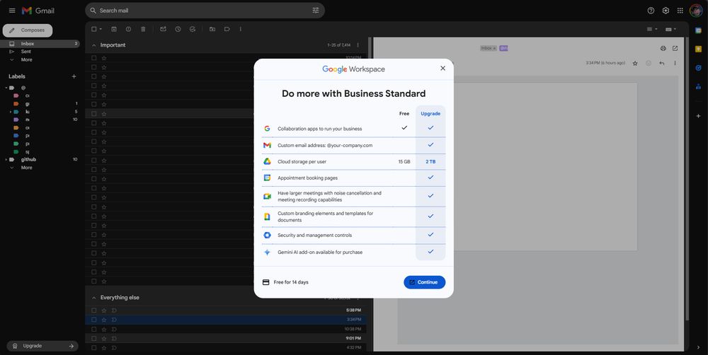Expand the github label arrow
This screenshot has width=708, height=355.
(x=6, y=160)
